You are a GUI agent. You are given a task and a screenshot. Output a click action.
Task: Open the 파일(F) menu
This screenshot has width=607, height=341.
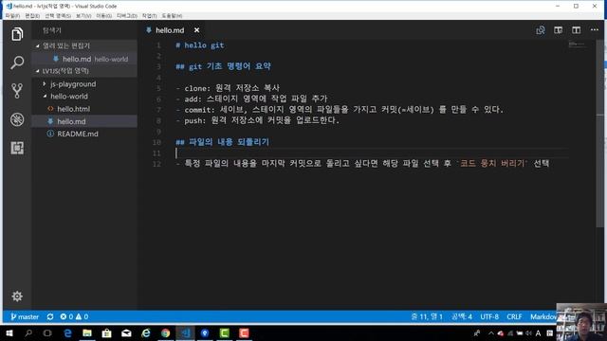point(12,16)
